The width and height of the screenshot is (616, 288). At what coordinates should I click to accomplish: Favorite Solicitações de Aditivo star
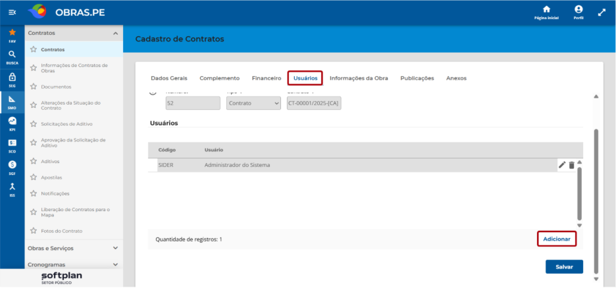(34, 124)
